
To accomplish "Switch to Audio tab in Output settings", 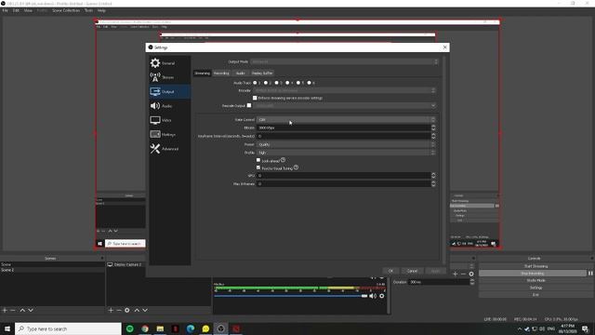I will (240, 73).
